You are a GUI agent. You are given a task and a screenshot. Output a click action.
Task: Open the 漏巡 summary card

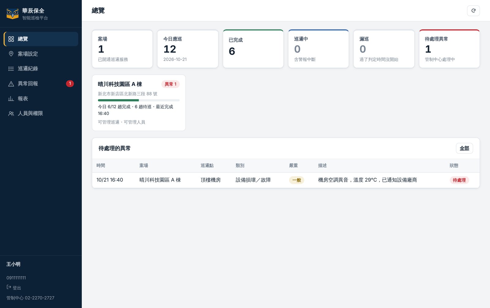pos(384,49)
